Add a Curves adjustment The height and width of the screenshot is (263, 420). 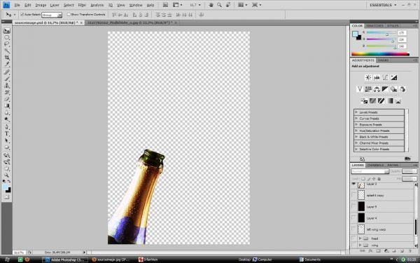pyautogui.click(x=385, y=78)
